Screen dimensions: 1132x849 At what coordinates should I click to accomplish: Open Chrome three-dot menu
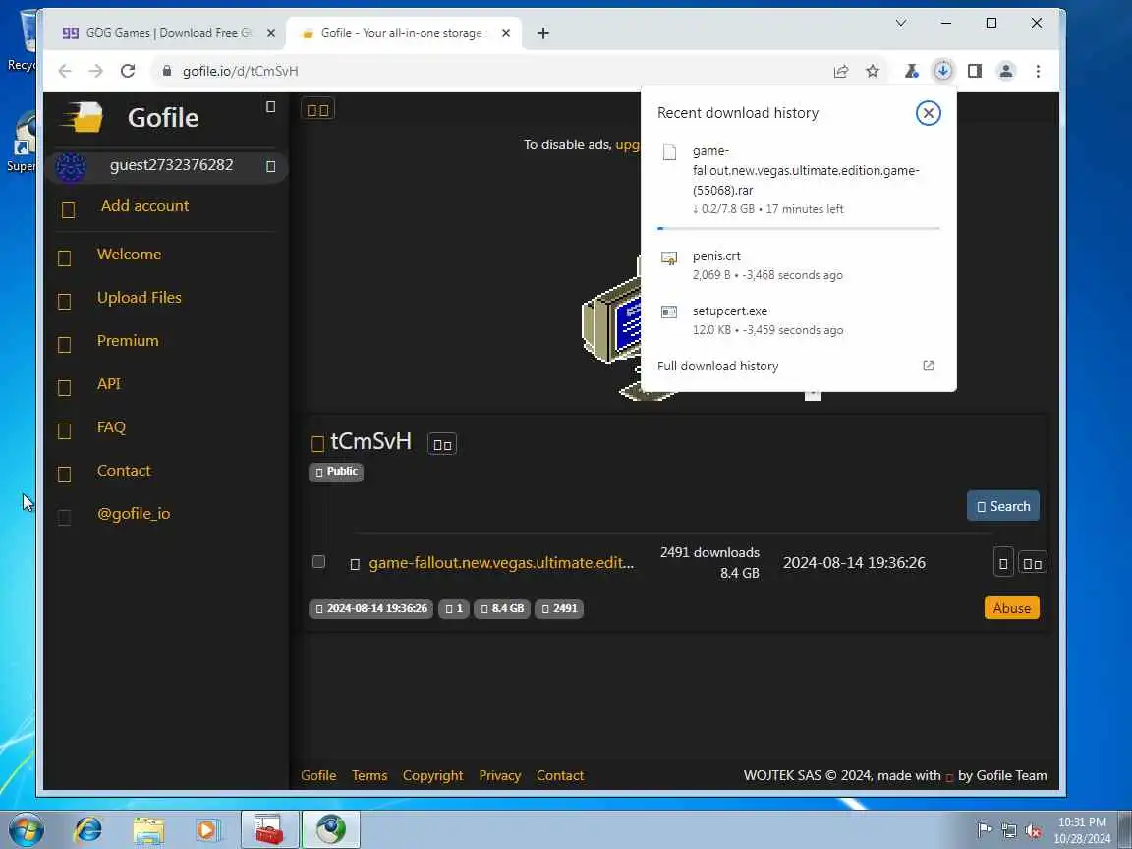click(x=1038, y=71)
